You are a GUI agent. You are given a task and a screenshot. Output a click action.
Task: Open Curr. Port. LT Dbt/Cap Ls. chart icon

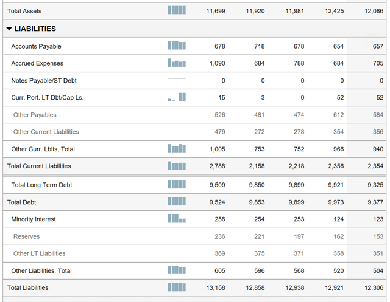pyautogui.click(x=177, y=97)
